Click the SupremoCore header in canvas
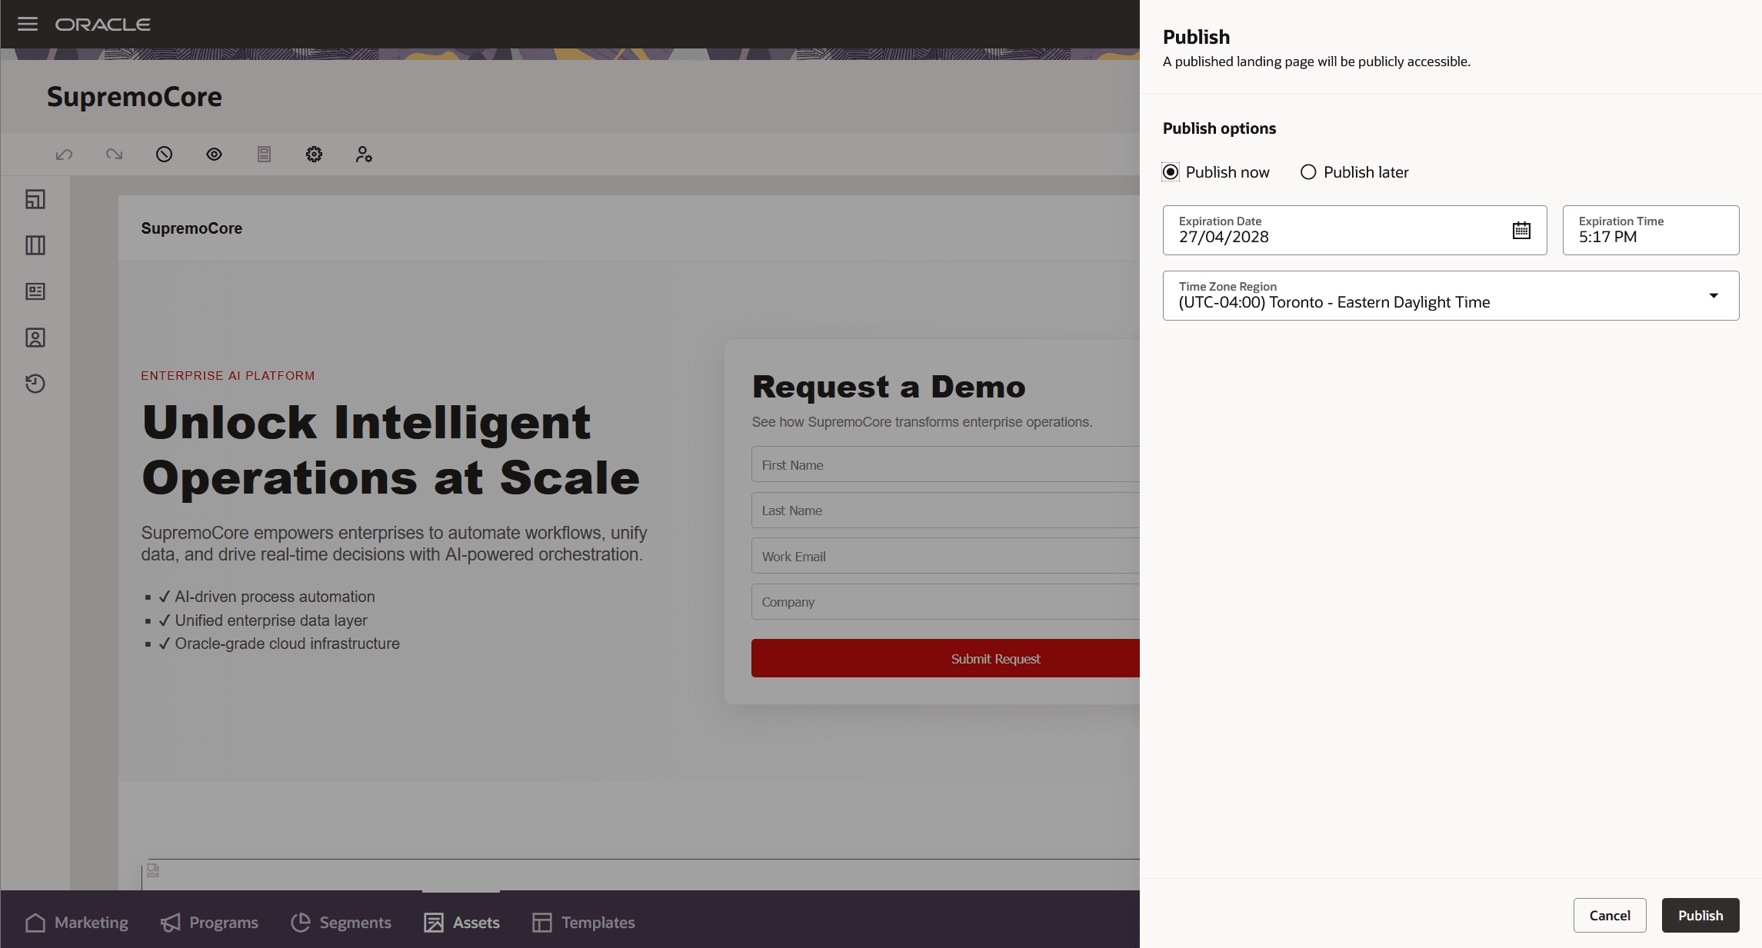The height and width of the screenshot is (948, 1762). (192, 228)
